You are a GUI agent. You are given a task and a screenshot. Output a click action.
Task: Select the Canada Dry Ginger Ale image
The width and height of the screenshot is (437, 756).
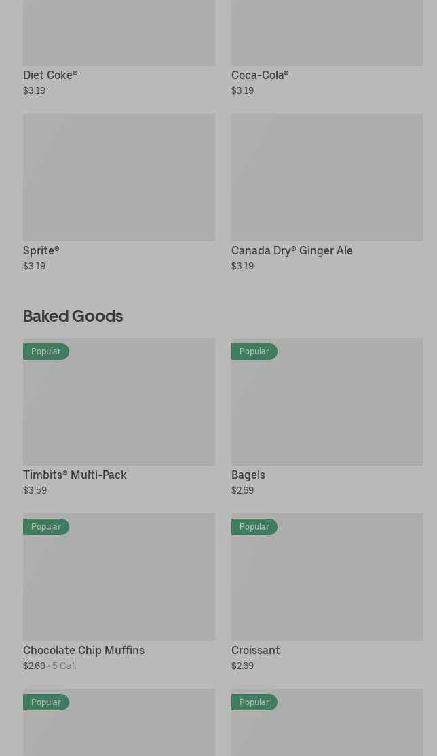(327, 177)
